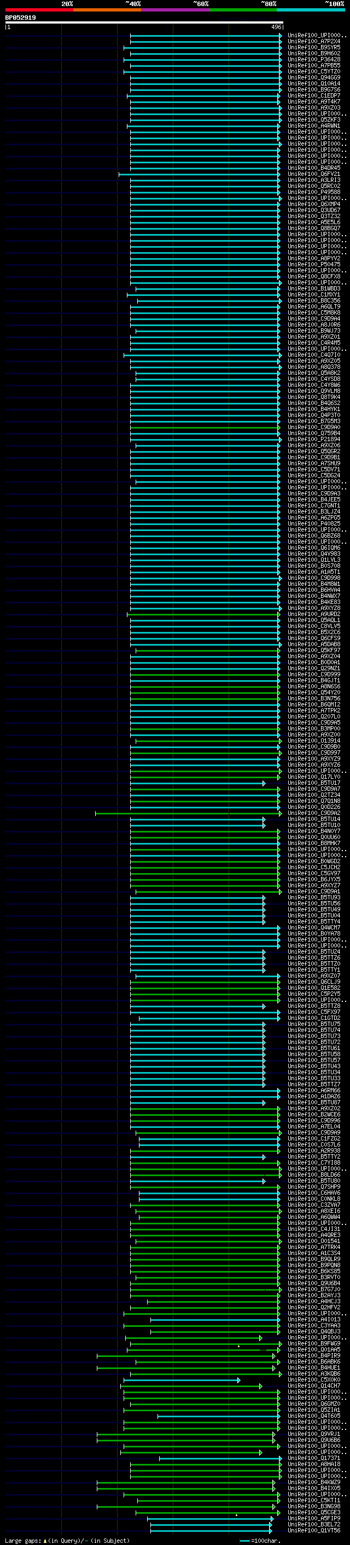Open hit UniRef100_Q0D226

pyautogui.click(x=314, y=807)
